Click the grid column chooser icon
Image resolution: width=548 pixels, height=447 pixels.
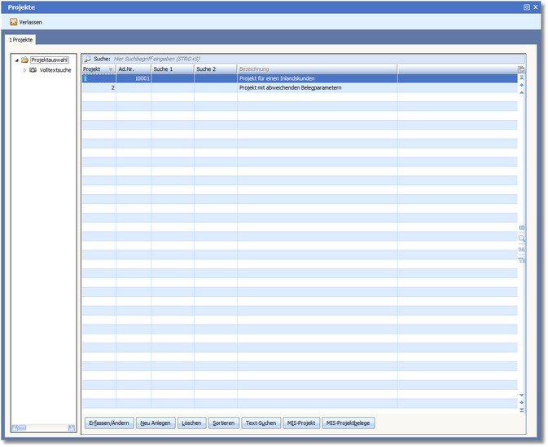[521, 70]
